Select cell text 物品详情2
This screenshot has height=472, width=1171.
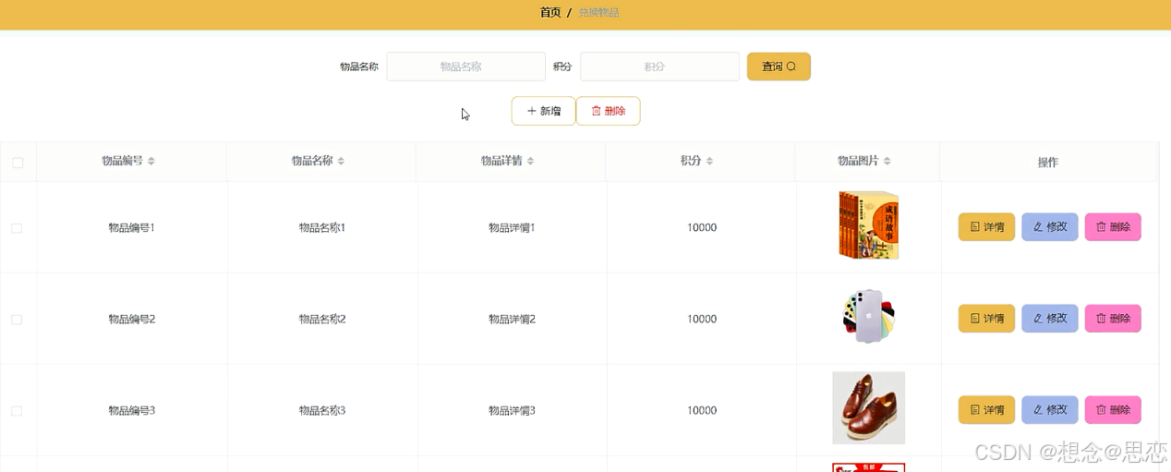pos(513,319)
